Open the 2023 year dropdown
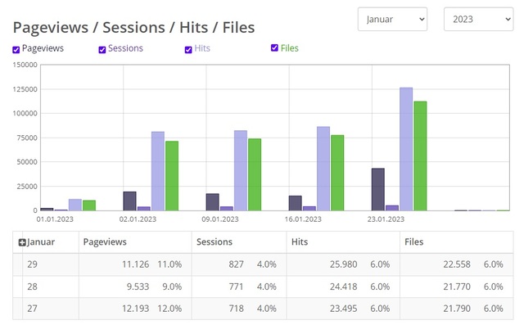The image size is (524, 334). (478, 19)
